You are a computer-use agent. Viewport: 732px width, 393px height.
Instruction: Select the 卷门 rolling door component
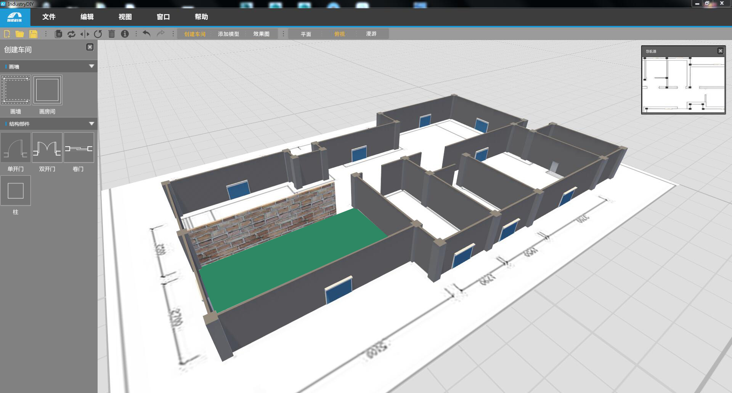pos(79,148)
